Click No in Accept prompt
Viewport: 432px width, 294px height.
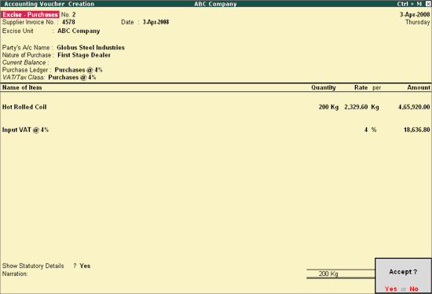(x=413, y=288)
